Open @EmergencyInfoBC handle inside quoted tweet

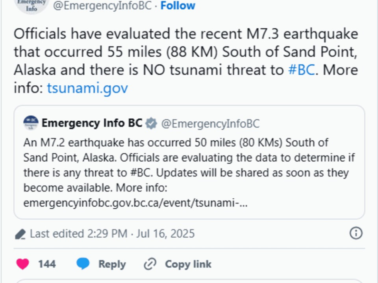(210, 124)
